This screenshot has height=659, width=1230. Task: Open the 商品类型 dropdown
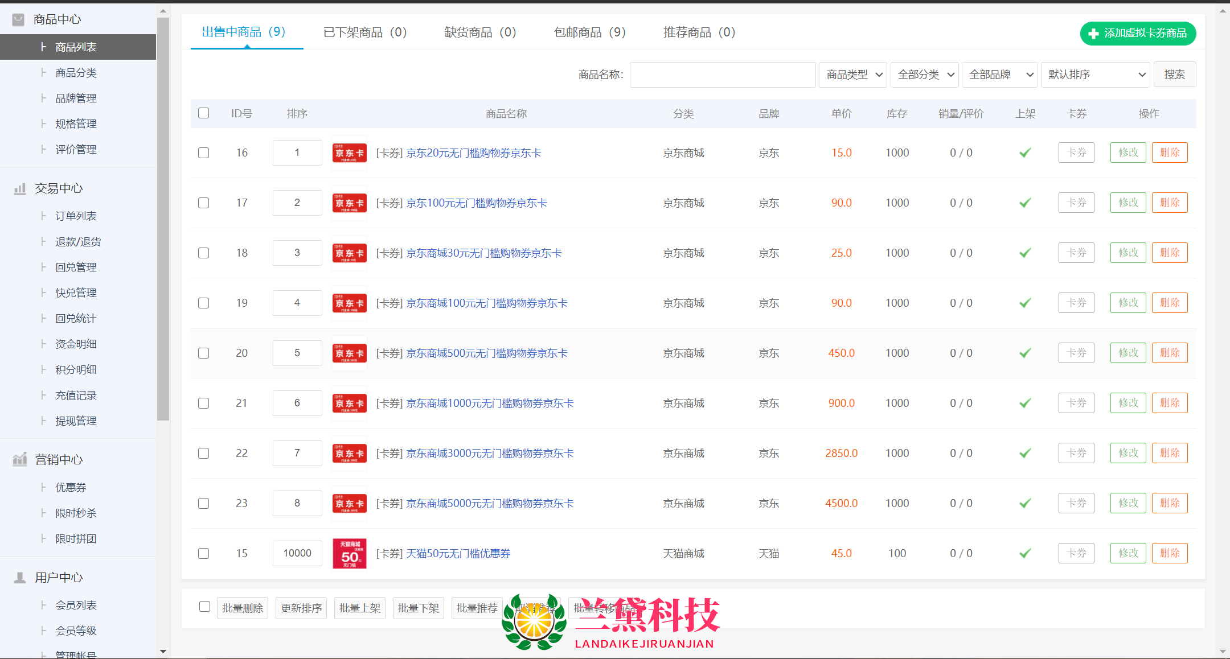pyautogui.click(x=852, y=75)
